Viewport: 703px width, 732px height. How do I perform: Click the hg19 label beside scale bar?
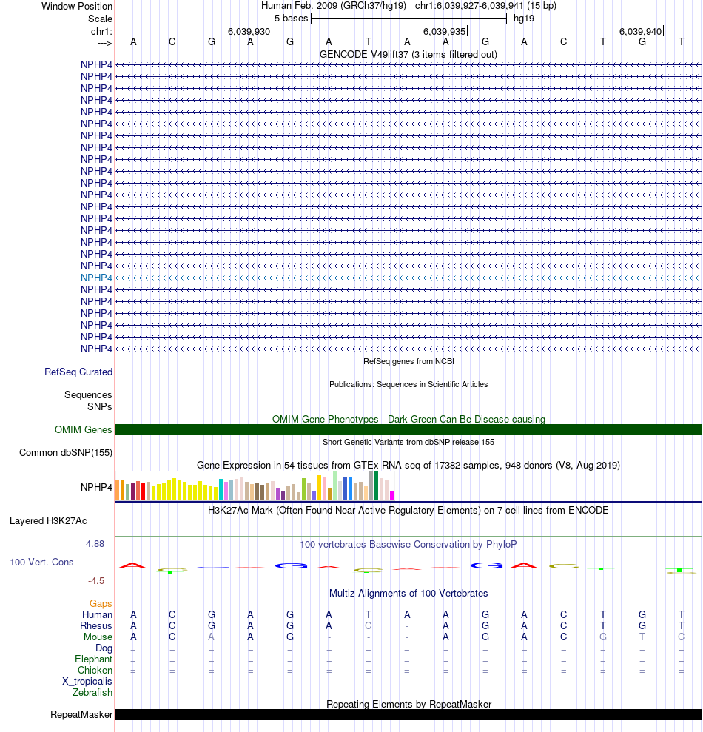(524, 19)
